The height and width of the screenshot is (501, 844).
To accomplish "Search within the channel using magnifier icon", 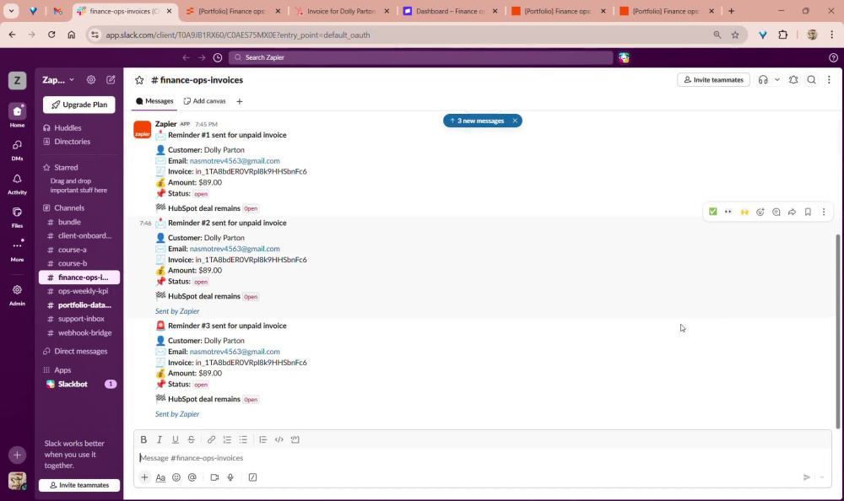I will click(x=811, y=79).
